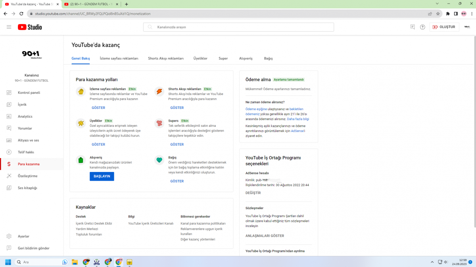
Task: Open the channel account avatar in header
Action: 467,27
